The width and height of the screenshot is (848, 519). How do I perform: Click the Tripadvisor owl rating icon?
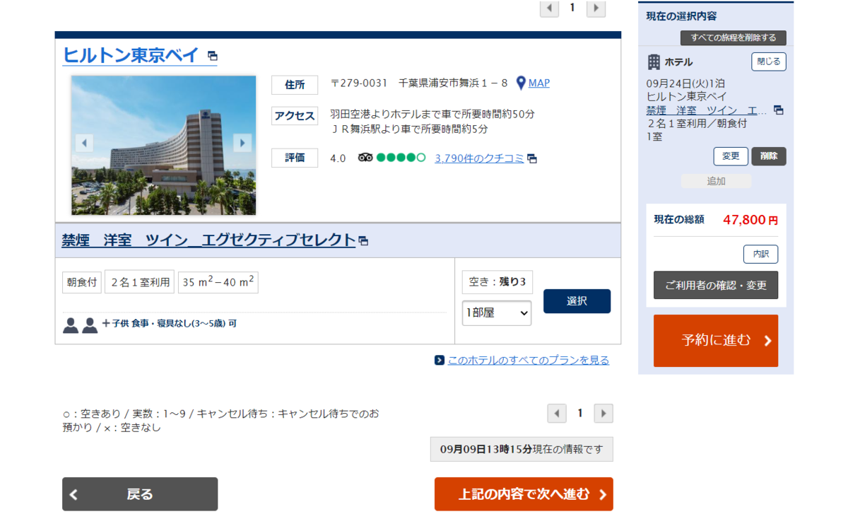(x=365, y=158)
